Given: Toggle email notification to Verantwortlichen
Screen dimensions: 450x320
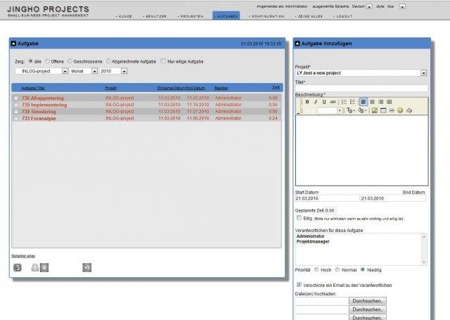Looking at the screenshot, I should [299, 285].
